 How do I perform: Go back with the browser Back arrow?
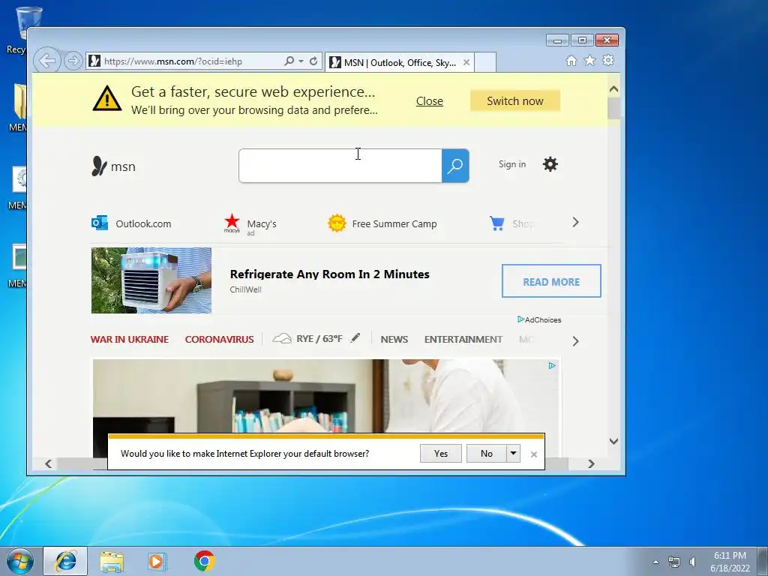[47, 61]
